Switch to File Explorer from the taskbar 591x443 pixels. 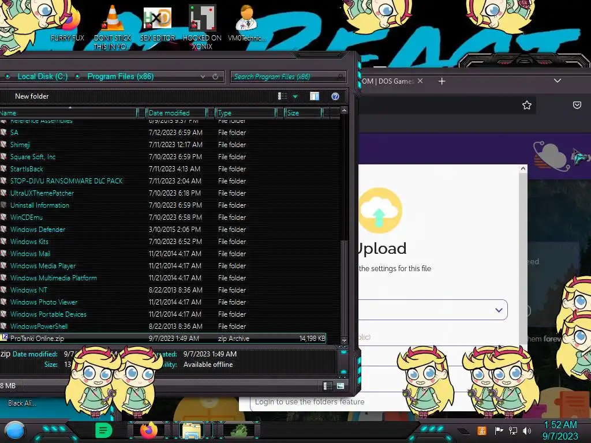192,430
